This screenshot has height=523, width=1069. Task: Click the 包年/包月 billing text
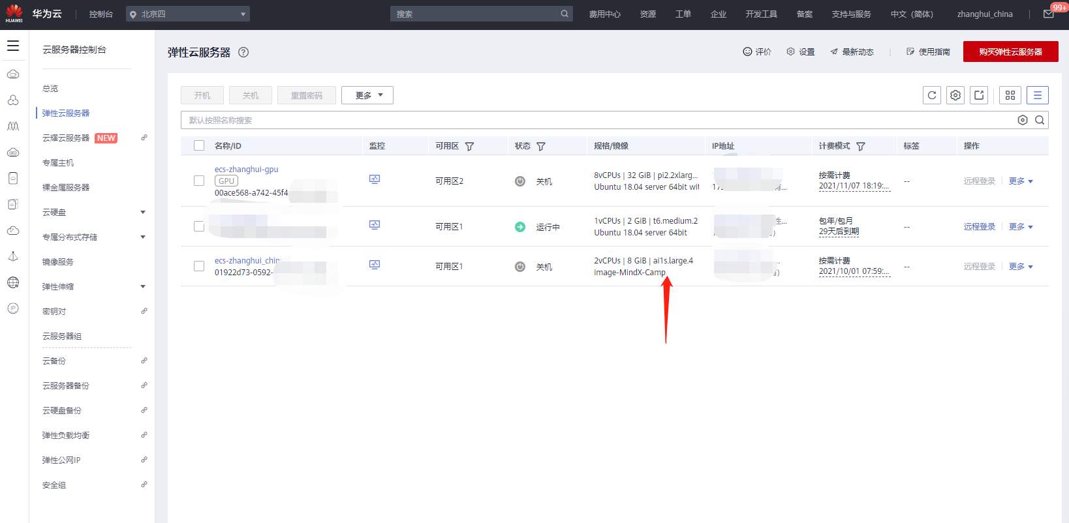tap(836, 221)
